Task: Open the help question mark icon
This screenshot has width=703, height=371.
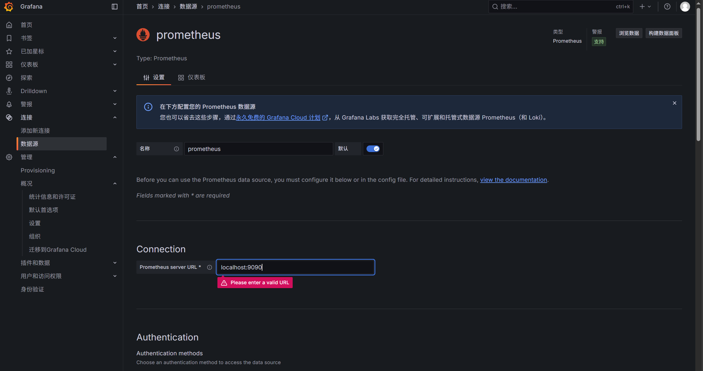Action: coord(667,7)
